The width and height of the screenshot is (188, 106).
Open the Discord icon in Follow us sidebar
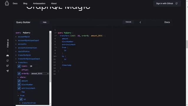[x=8, y=56]
